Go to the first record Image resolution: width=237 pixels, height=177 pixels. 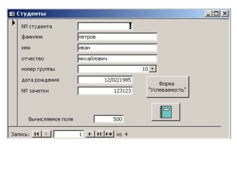coord(37,134)
